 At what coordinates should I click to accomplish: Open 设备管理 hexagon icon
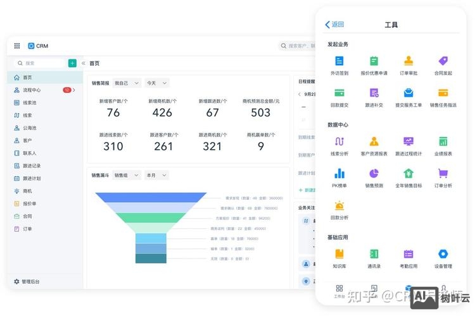click(x=443, y=254)
